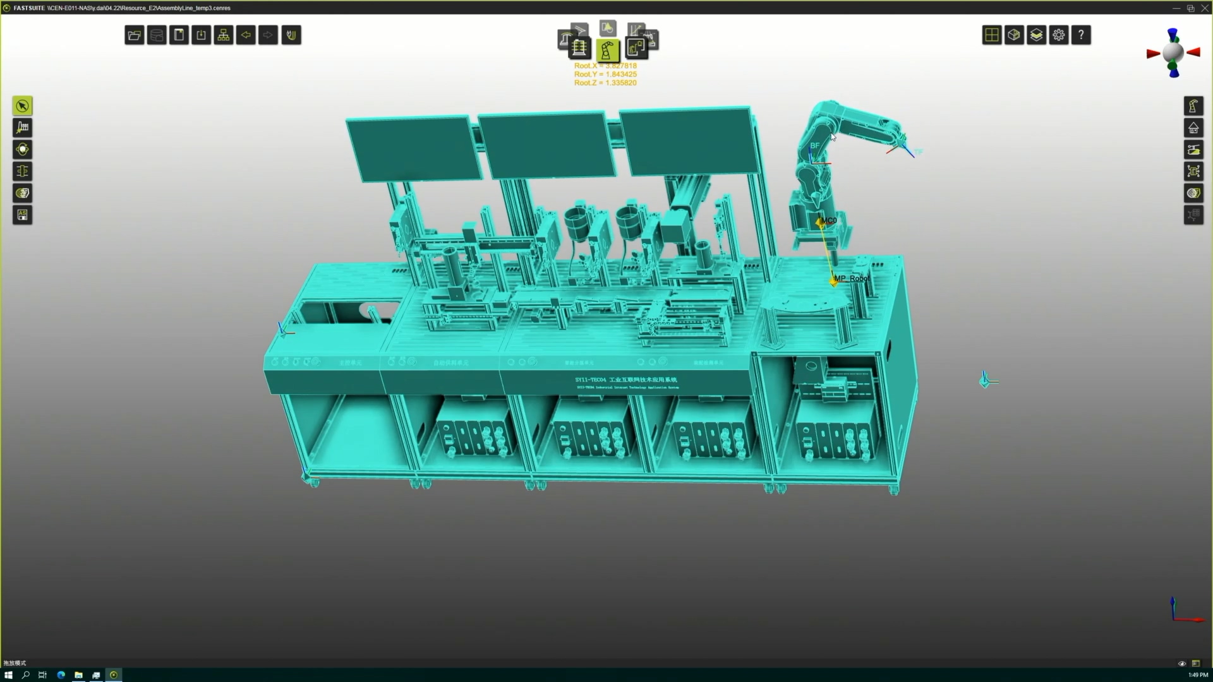1213x682 pixels.
Task: Click the yellow back arrow toolbar button
Action: [x=246, y=35]
